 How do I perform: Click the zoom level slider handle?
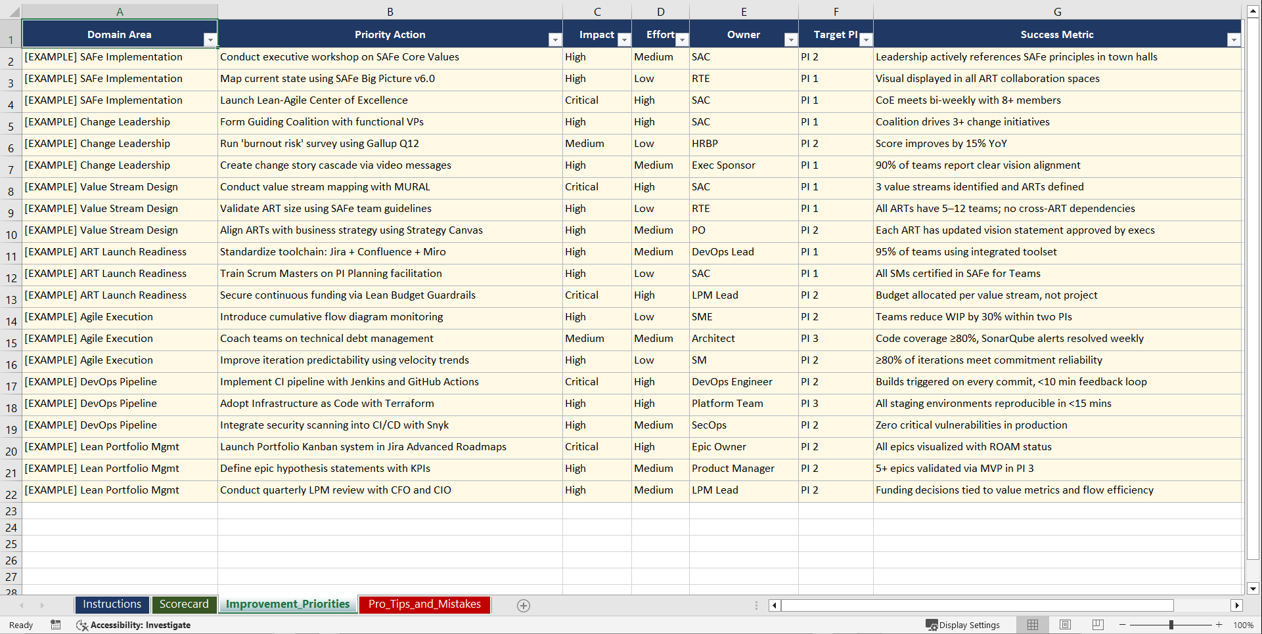pyautogui.click(x=1171, y=625)
